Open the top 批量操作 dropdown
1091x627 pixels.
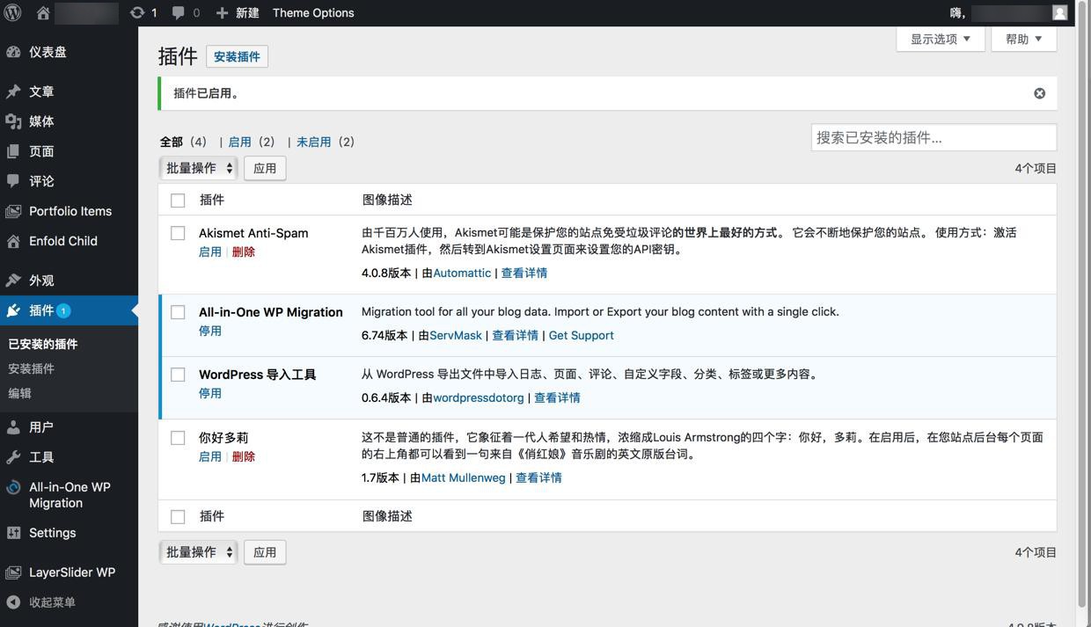199,168
